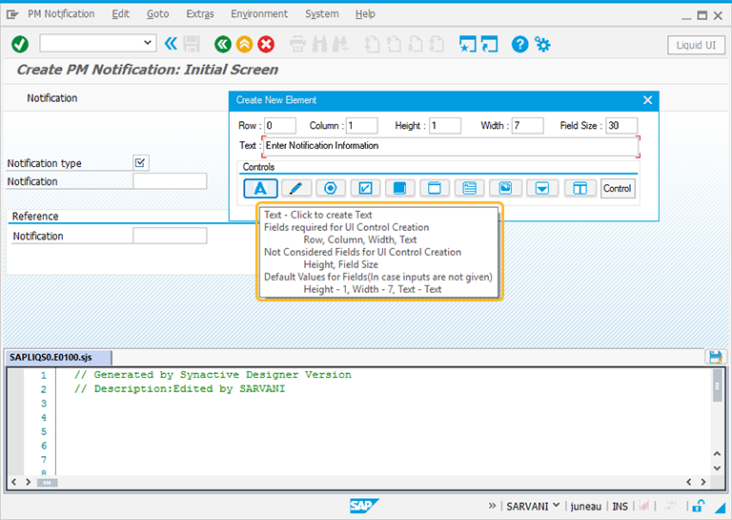The height and width of the screenshot is (520, 732).
Task: Click the editor scroll up arrow
Action: pyautogui.click(x=717, y=453)
